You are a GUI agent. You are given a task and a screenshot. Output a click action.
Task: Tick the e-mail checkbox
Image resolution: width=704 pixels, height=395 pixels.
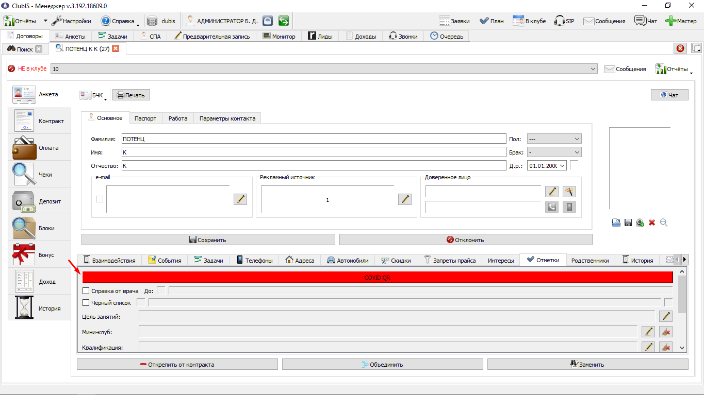click(100, 199)
